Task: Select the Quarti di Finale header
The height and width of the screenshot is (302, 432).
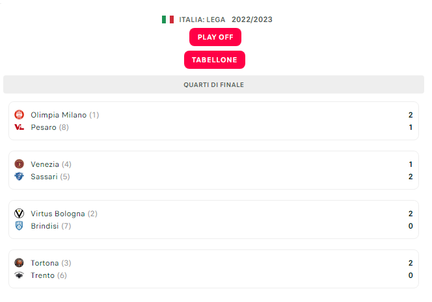Action: tap(213, 84)
